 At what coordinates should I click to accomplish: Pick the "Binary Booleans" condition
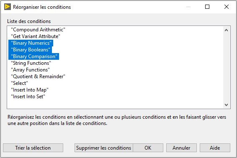(x=31, y=50)
